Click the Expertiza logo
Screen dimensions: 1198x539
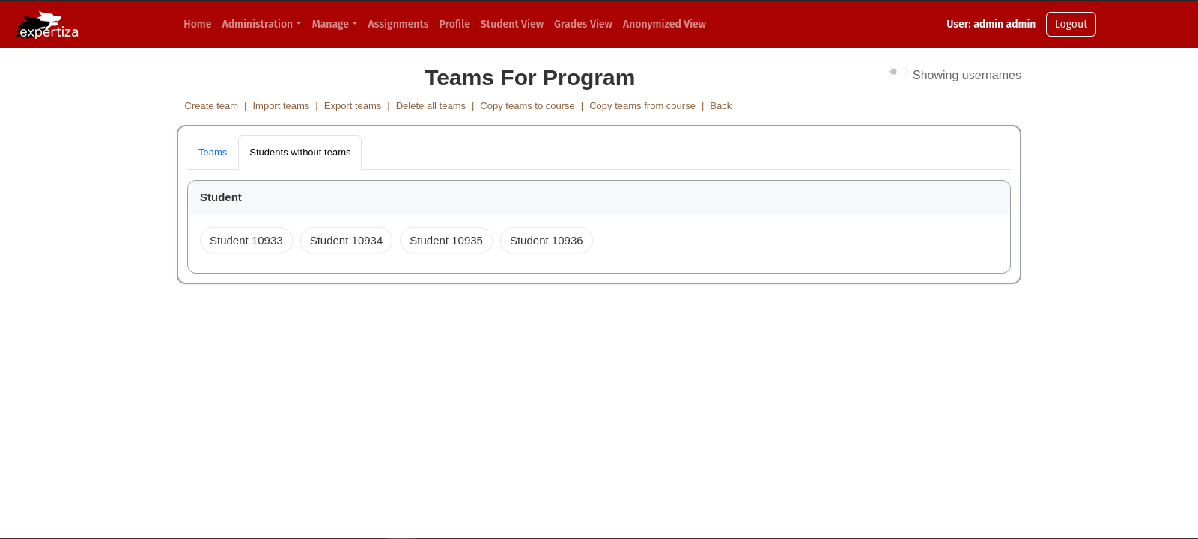point(48,25)
